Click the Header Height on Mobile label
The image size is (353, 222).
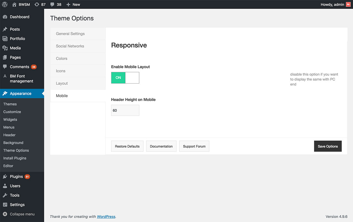tap(133, 100)
